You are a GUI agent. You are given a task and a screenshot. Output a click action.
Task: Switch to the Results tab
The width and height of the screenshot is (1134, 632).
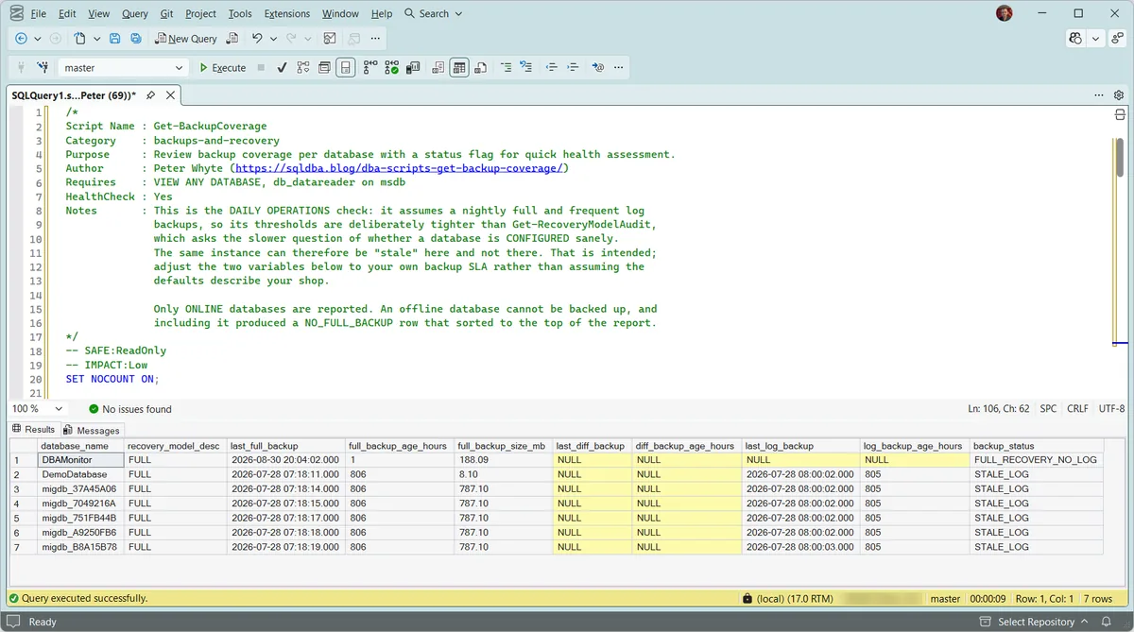click(x=33, y=430)
